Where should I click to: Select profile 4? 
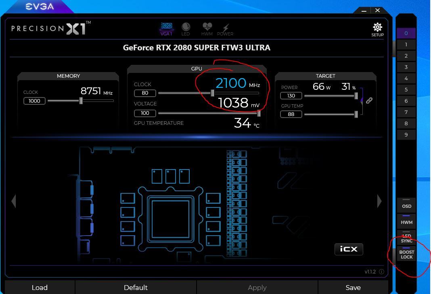tap(406, 78)
